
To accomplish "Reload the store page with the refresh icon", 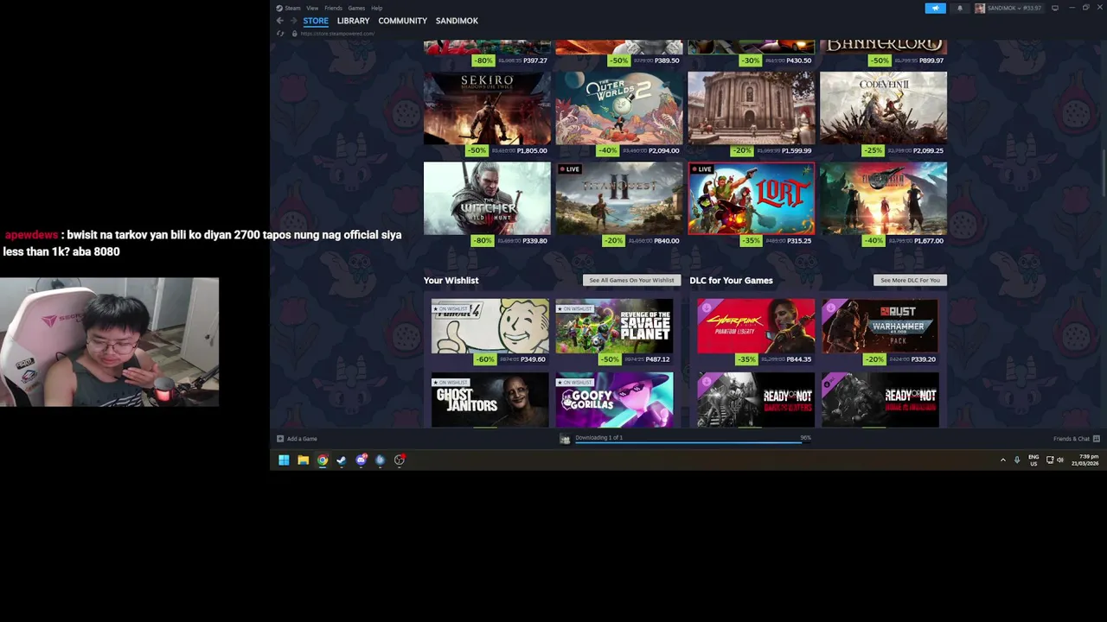I will point(280,34).
